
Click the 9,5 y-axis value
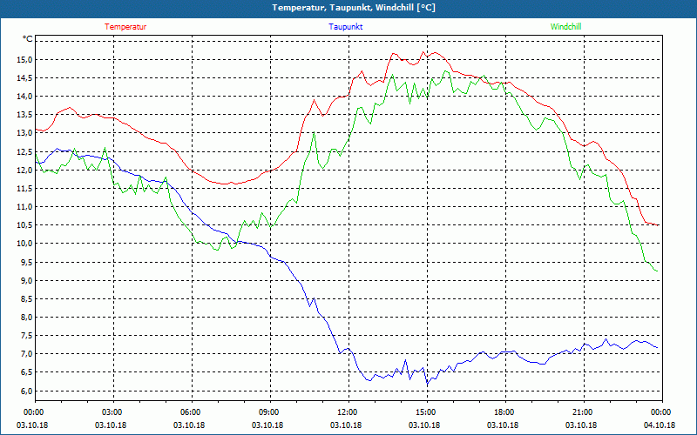pos(26,262)
